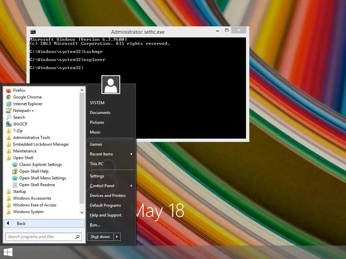
Task: Click the Shut down button
Action: point(100,237)
